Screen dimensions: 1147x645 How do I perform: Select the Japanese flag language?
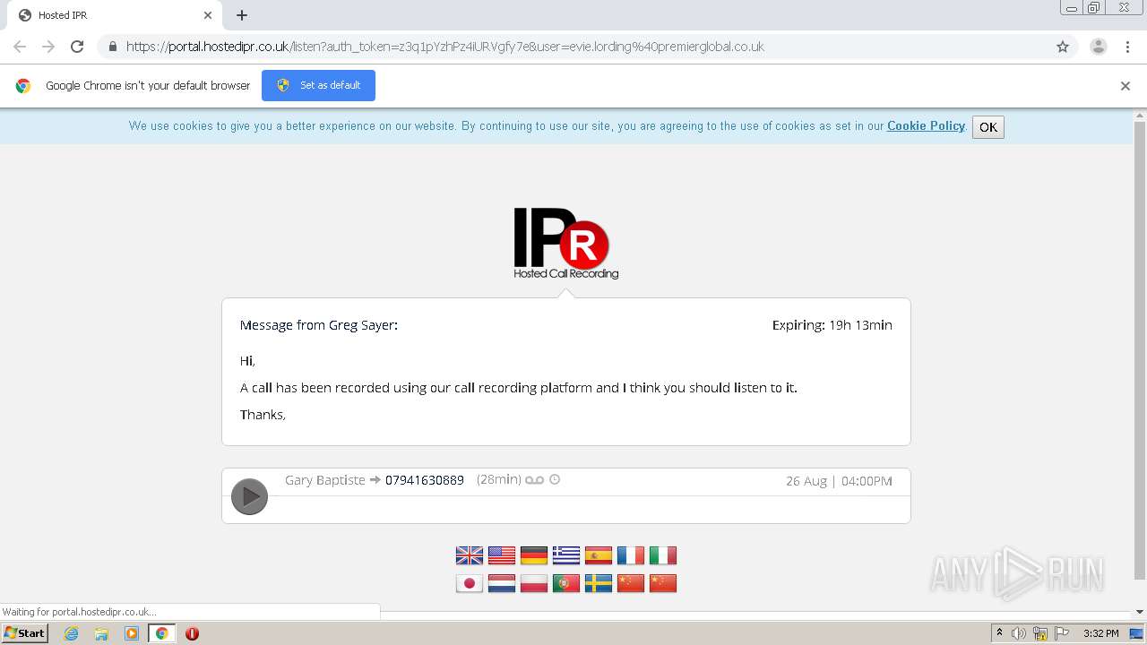point(470,583)
